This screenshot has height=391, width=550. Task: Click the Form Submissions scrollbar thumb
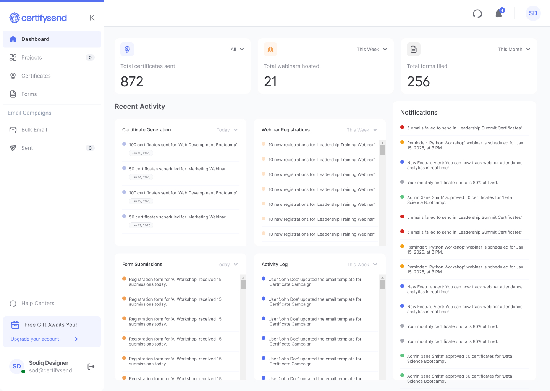coord(243,284)
